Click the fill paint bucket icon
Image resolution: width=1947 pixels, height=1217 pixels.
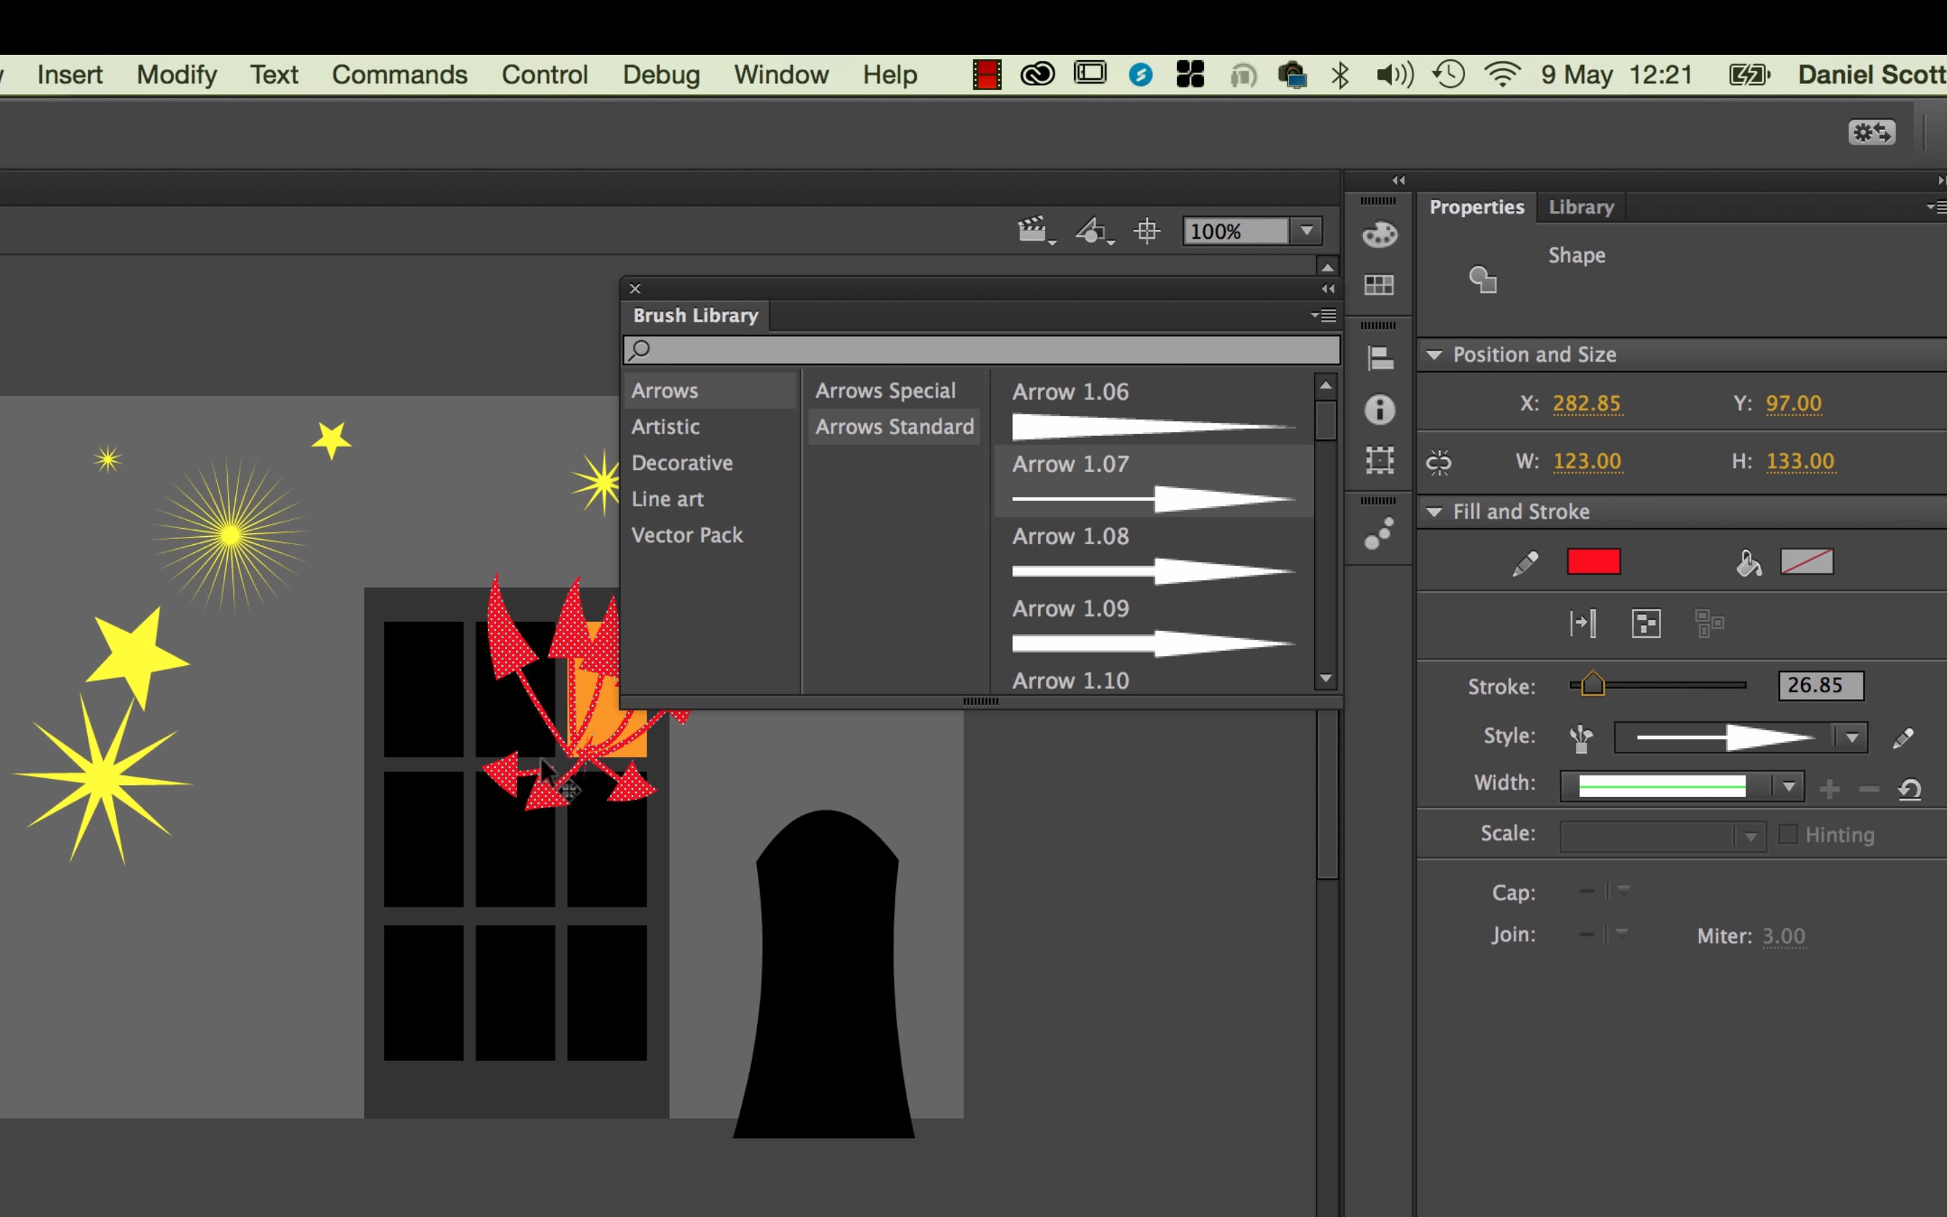[1748, 563]
